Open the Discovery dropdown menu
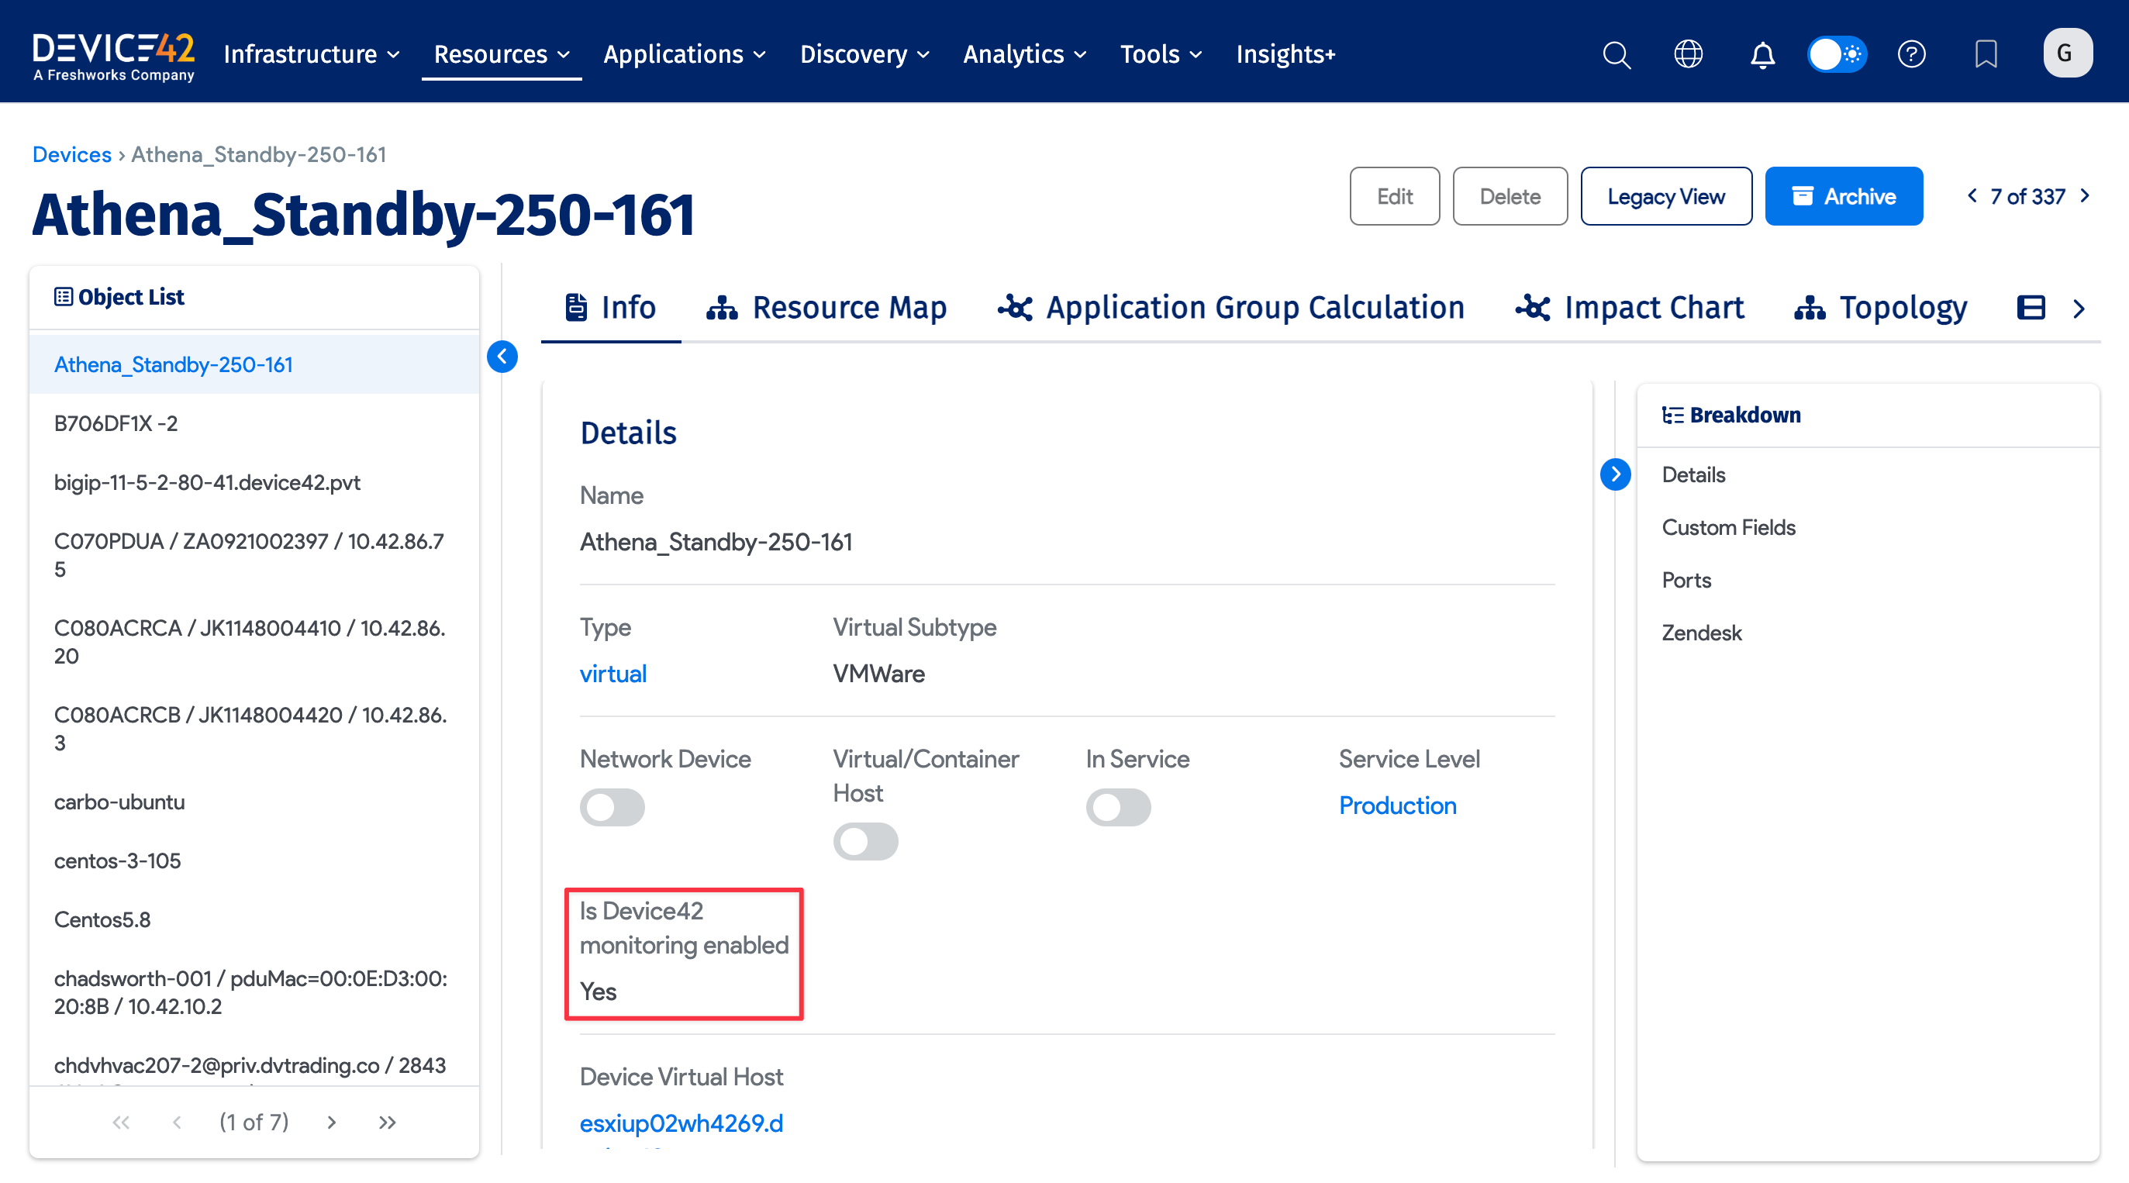The image size is (2129, 1183). click(864, 54)
